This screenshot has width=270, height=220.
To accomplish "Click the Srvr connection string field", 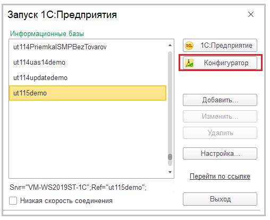I will [x=91, y=187].
